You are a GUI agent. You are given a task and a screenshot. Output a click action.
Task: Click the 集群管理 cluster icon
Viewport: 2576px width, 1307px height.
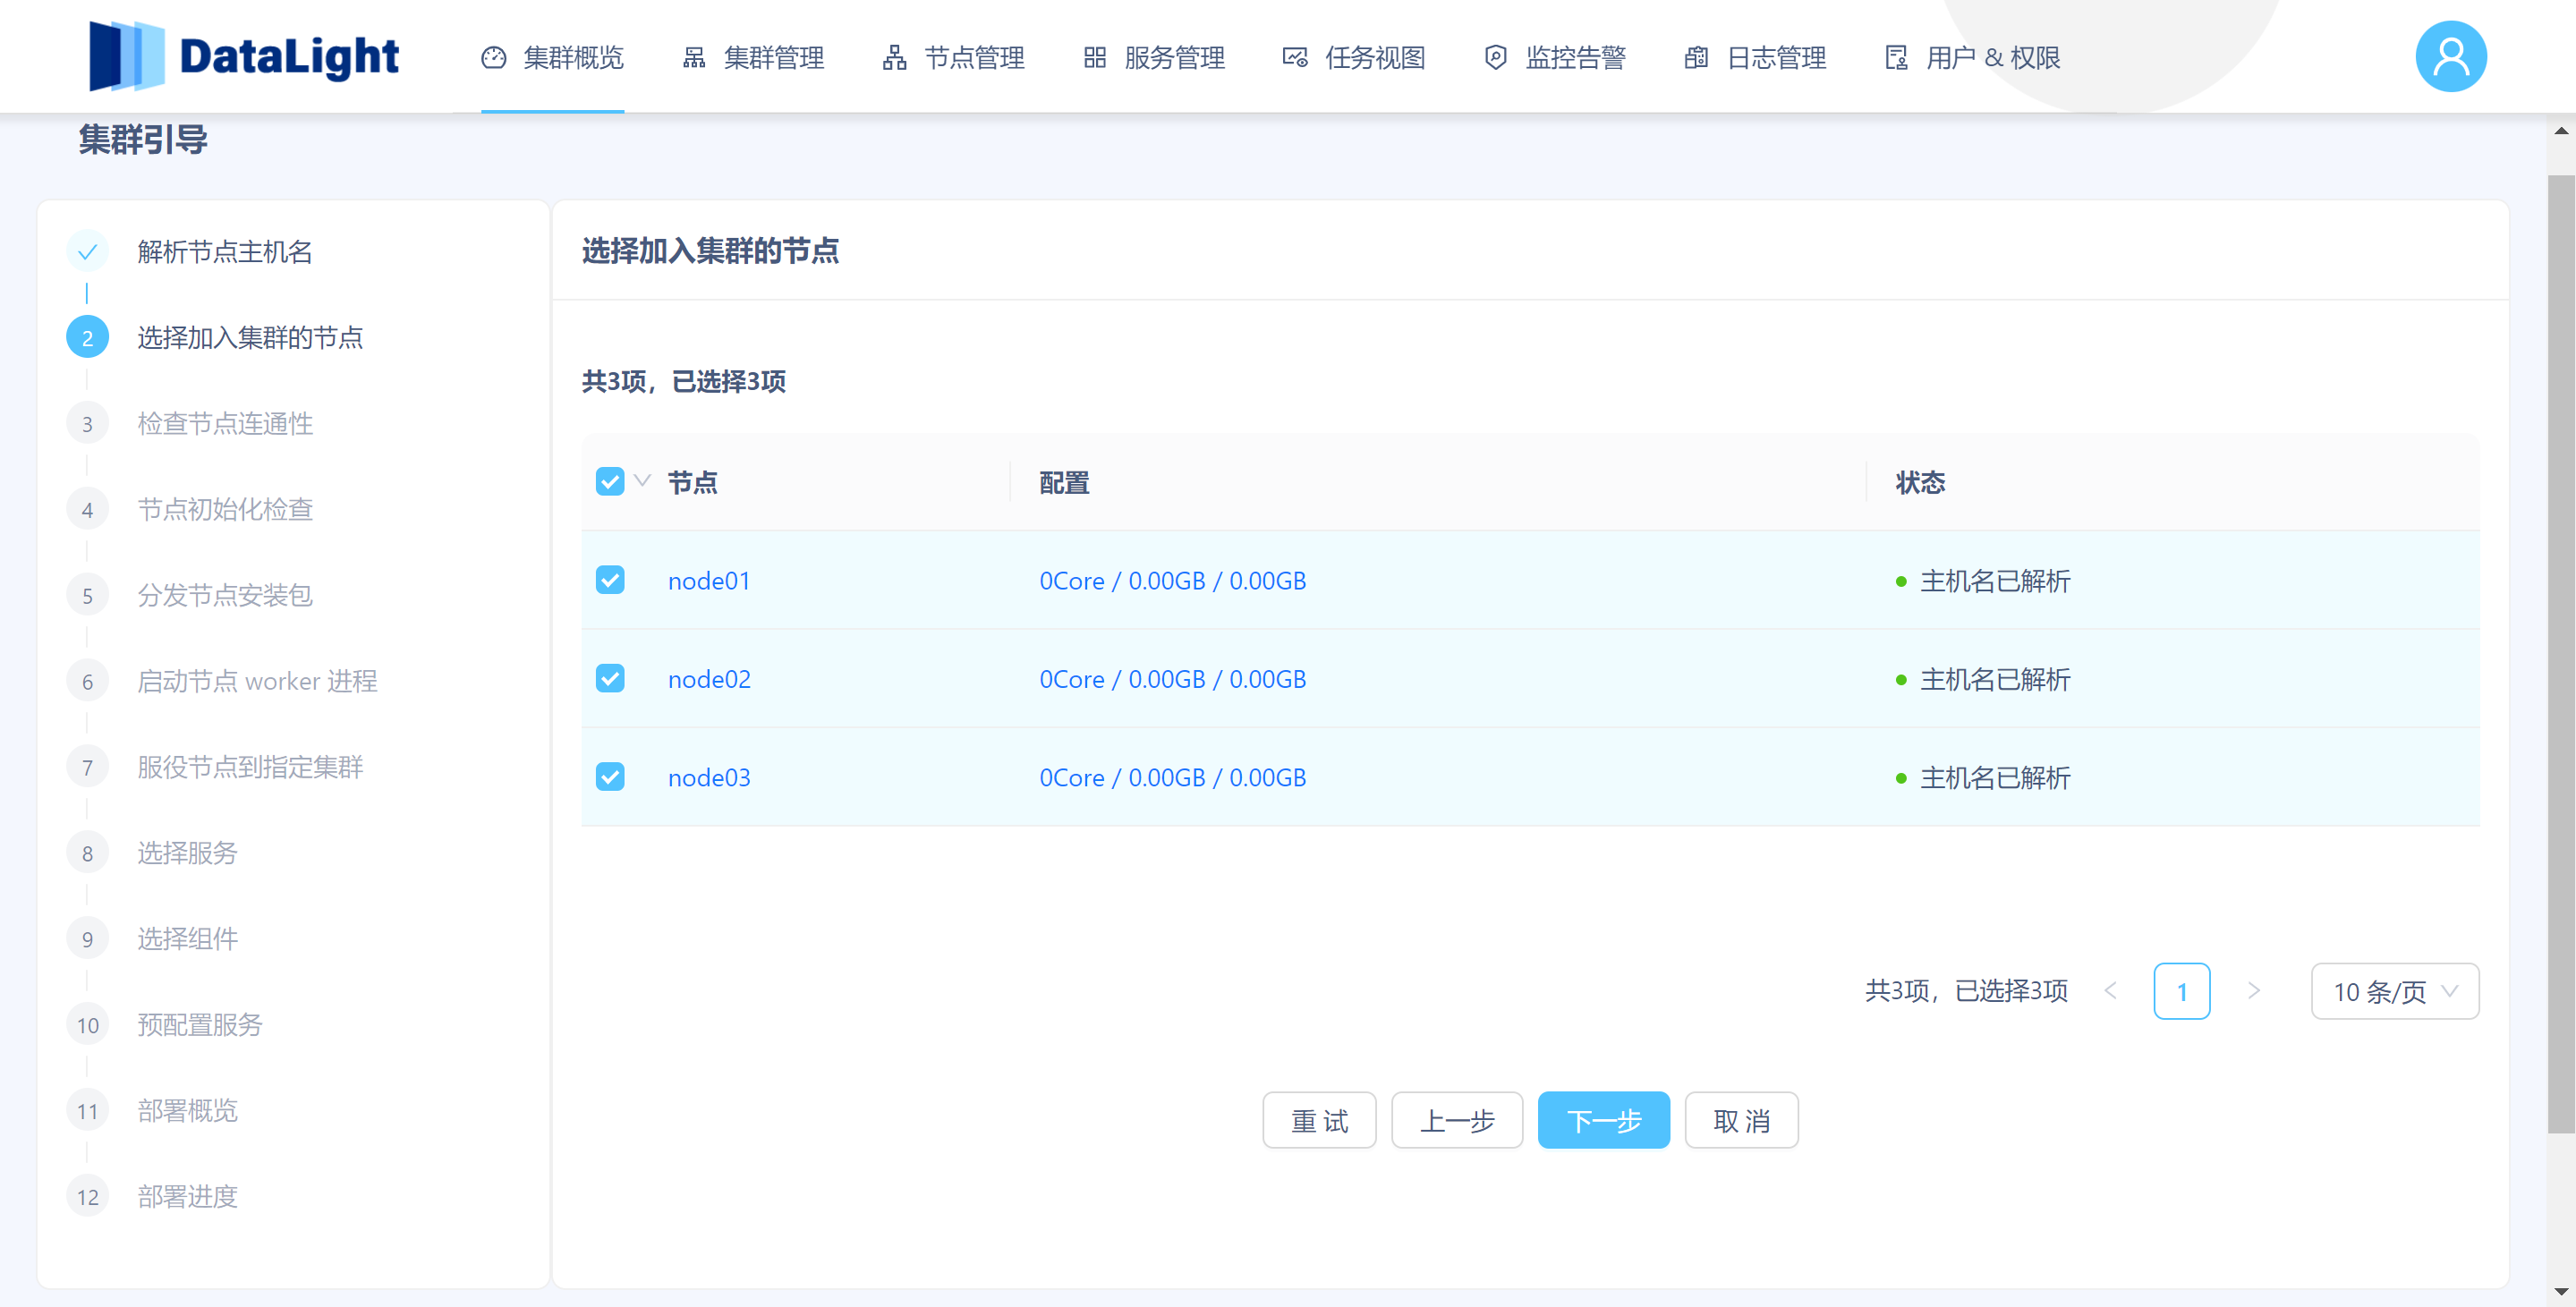694,58
